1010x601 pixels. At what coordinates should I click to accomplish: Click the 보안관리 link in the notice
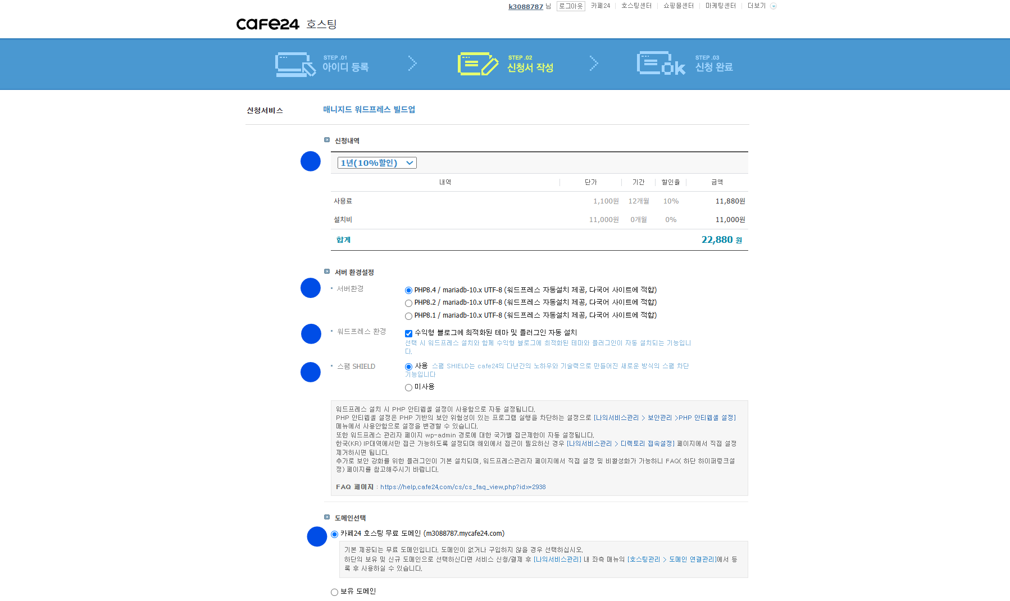[x=659, y=418]
